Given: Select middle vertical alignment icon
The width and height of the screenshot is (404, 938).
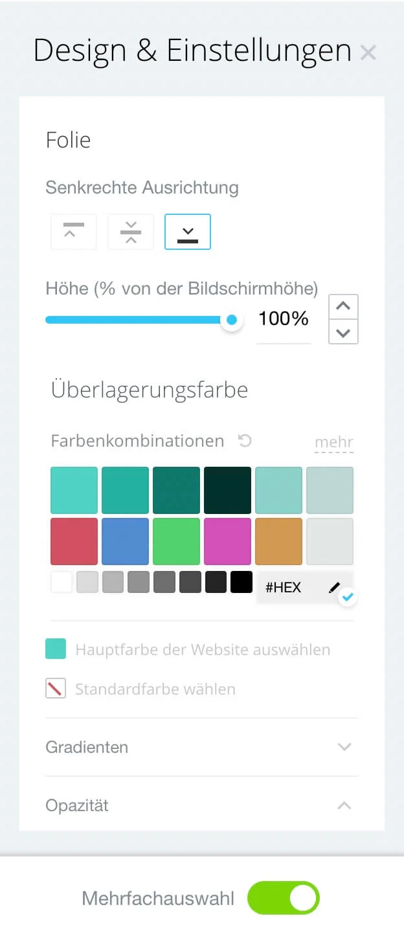Looking at the screenshot, I should click(131, 231).
